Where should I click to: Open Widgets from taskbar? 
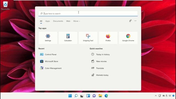tap(88, 96)
